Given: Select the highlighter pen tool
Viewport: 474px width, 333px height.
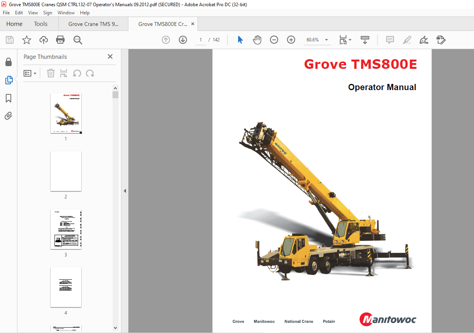Looking at the screenshot, I should pyautogui.click(x=407, y=40).
